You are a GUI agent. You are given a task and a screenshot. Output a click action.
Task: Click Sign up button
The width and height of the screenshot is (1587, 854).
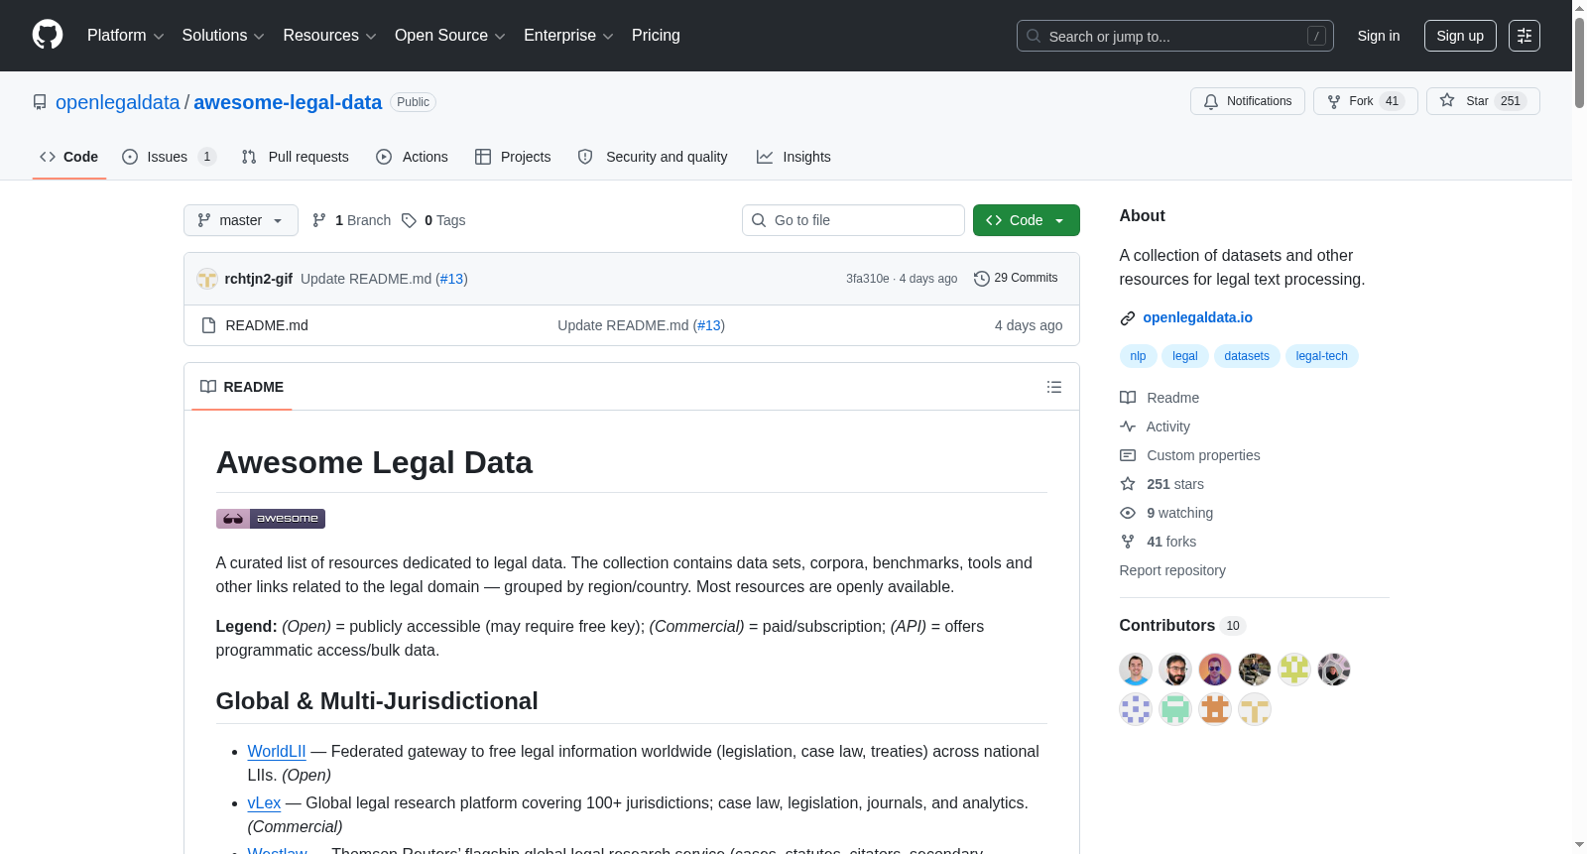pyautogui.click(x=1460, y=36)
